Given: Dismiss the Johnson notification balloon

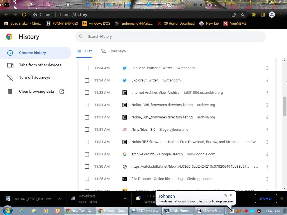Looking at the screenshot, I should pyautogui.click(x=231, y=195).
